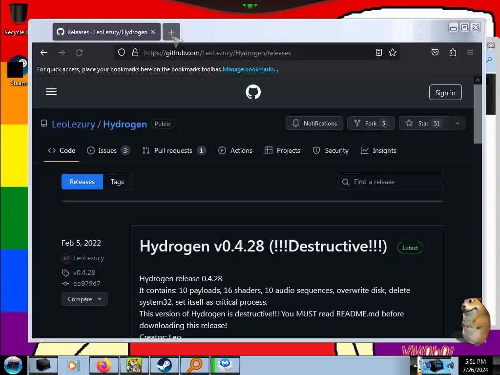Open the Recycle Bin desktop icon
This screenshot has width=500, height=375.
pos(16,20)
